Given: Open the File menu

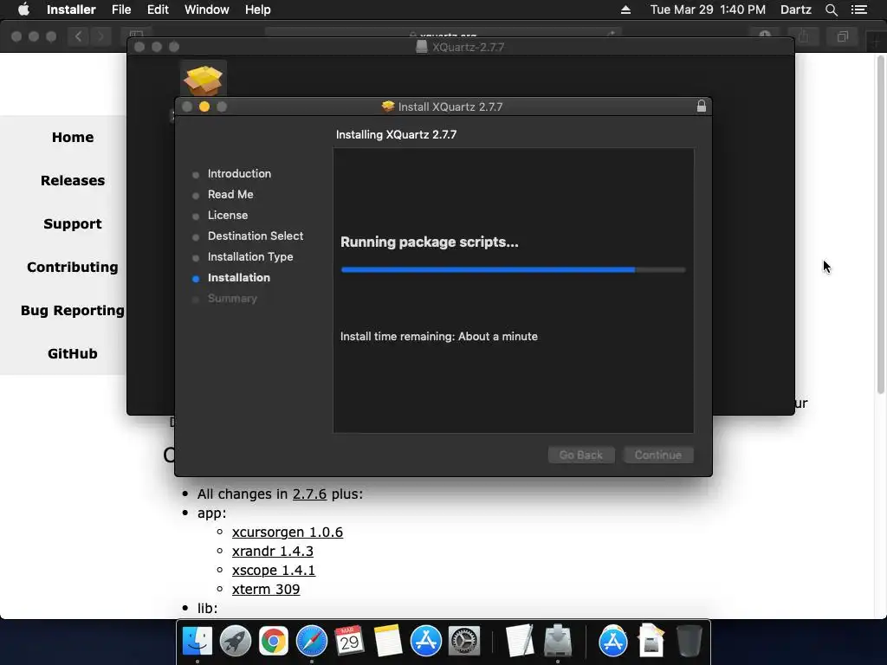Looking at the screenshot, I should point(121,10).
